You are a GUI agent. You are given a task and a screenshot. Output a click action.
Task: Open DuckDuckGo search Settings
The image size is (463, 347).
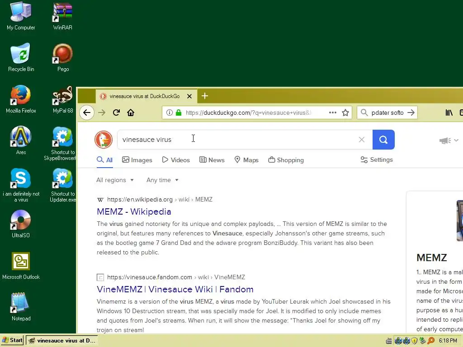click(377, 159)
